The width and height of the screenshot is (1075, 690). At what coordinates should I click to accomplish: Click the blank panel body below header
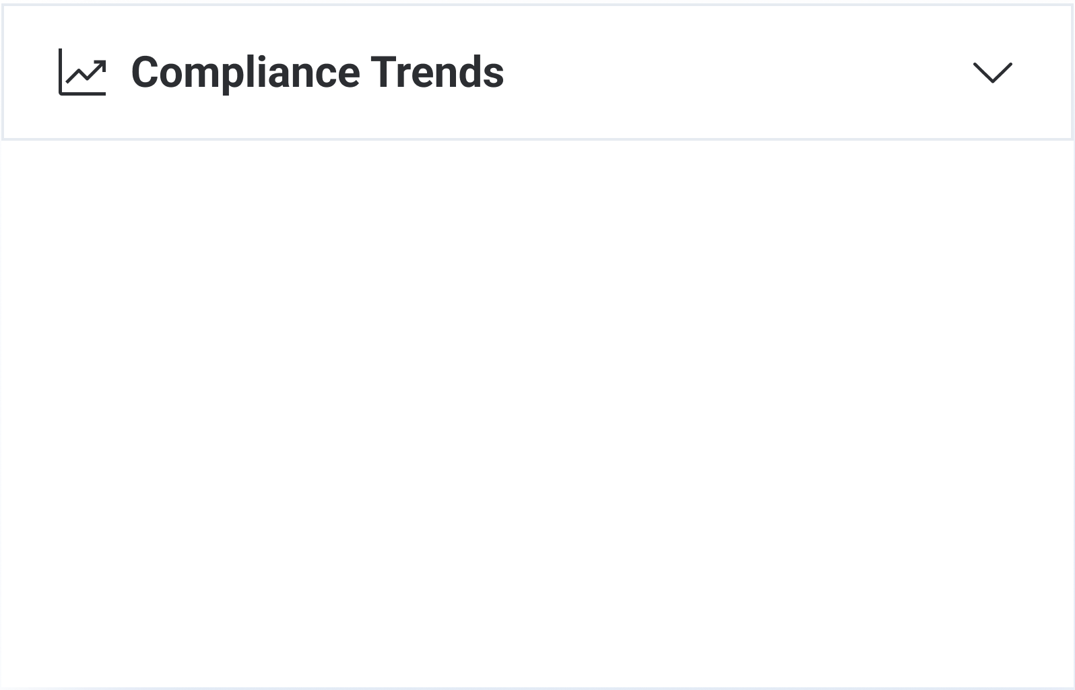[x=537, y=414]
